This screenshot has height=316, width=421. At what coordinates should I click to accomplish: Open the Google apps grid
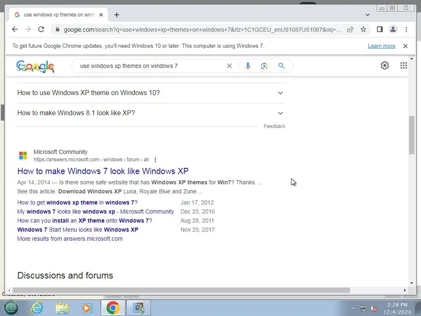click(404, 65)
